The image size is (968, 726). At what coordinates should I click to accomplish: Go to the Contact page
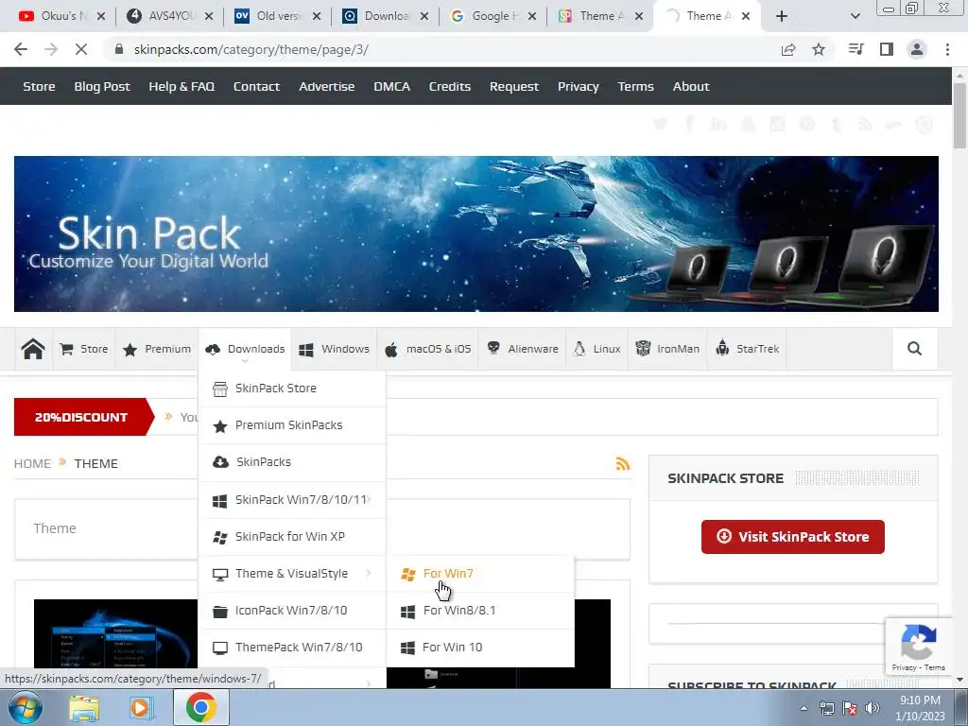pyautogui.click(x=256, y=86)
